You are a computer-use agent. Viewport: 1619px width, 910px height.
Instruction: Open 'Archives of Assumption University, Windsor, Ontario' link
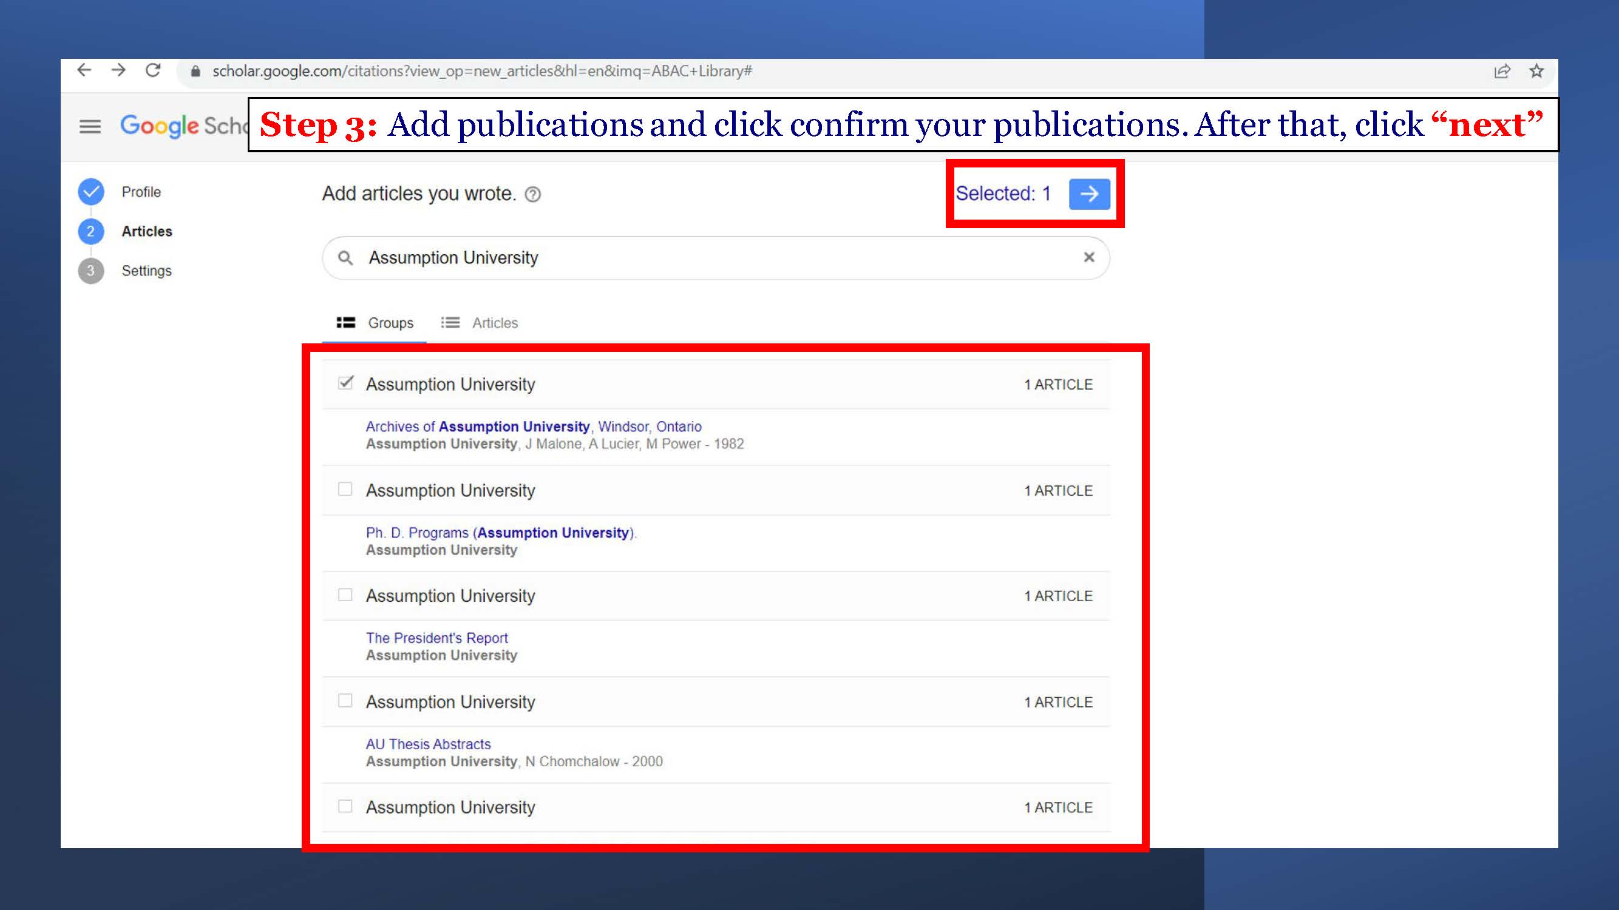tap(534, 426)
